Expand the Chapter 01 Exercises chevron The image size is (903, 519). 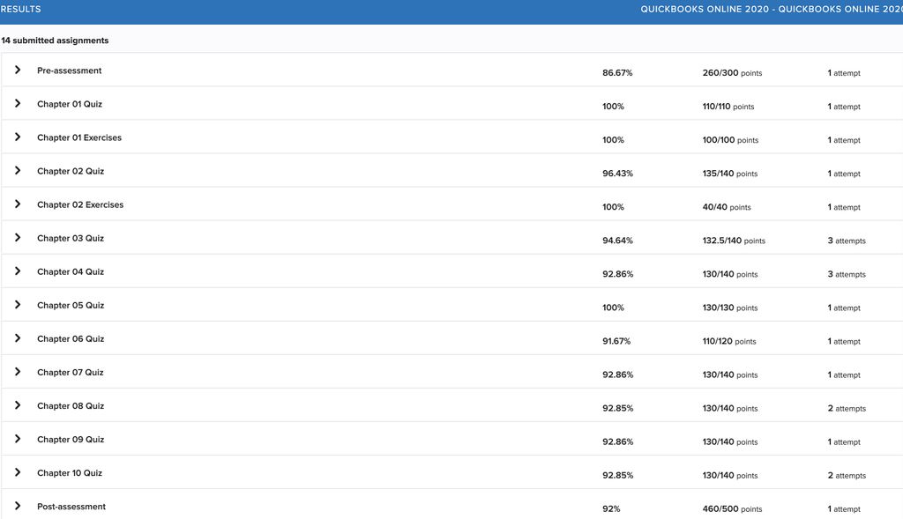pos(18,137)
